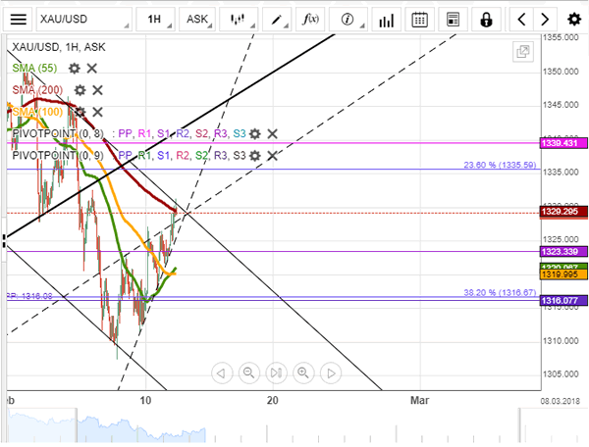Click the SMA (200) indicator label
The width and height of the screenshot is (589, 447).
pyautogui.click(x=37, y=89)
